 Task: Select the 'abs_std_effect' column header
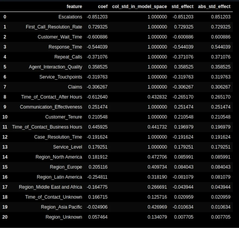click(x=214, y=6)
